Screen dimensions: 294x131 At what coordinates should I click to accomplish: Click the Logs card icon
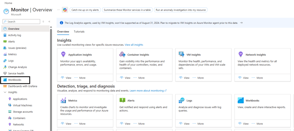pyautogui.click(x=181, y=100)
